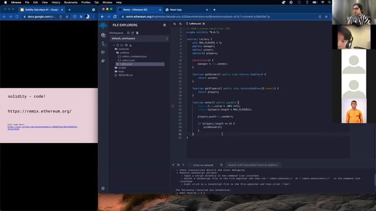The height and width of the screenshot is (211, 376).
Task: Select orange-shirt participant video thumbnail
Action: (354, 111)
